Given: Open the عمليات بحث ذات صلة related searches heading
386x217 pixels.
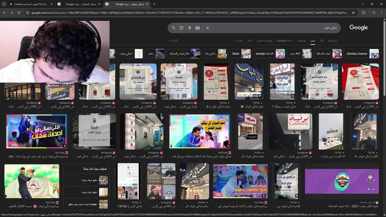Looking at the screenshot, I should point(95,169).
